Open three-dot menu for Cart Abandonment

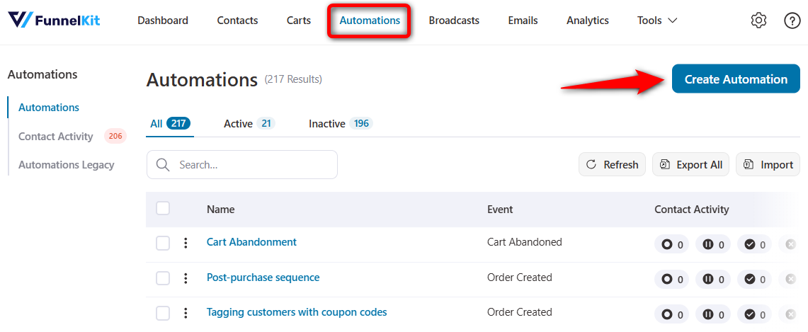click(186, 244)
